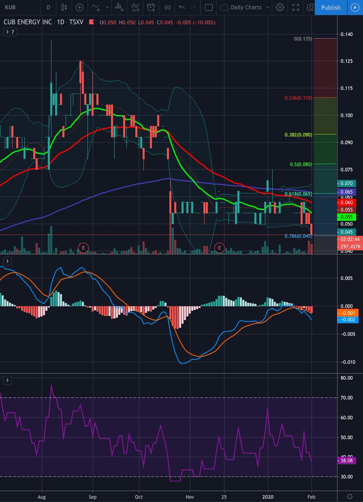Viewport: 363px width, 502px height.
Task: Click the 0.070 teal price label
Action: point(347,183)
